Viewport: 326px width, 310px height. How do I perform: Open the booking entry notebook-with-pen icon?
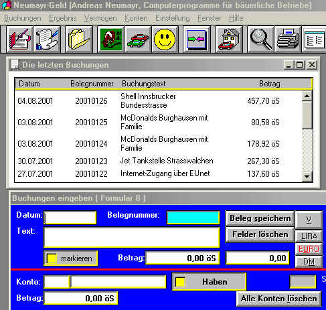tap(19, 40)
